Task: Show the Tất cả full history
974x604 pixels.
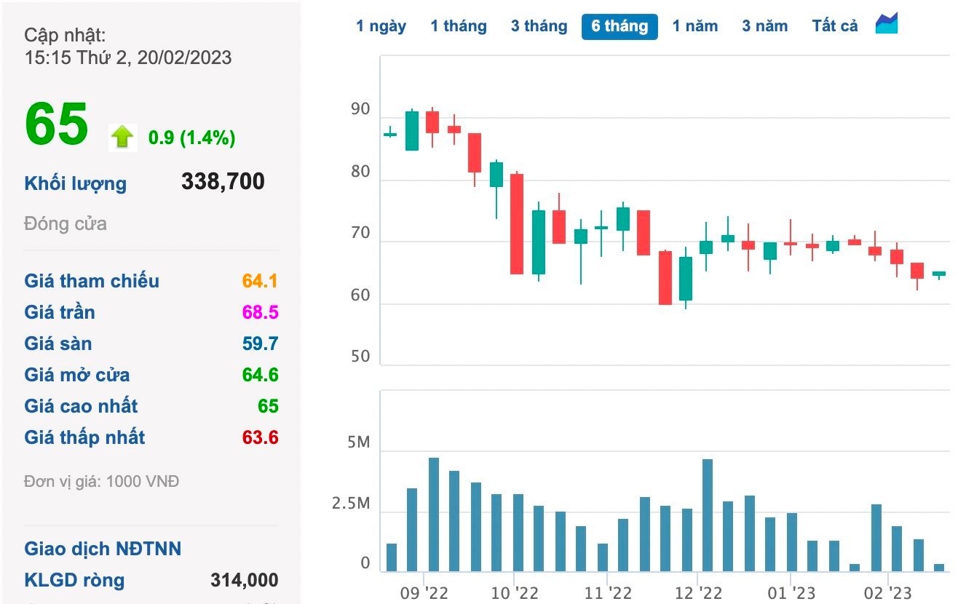Action: pos(835,26)
